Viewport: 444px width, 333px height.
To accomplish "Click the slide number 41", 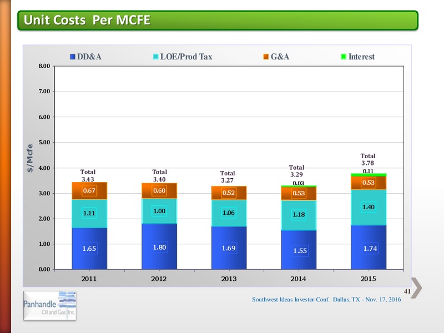I will (407, 291).
